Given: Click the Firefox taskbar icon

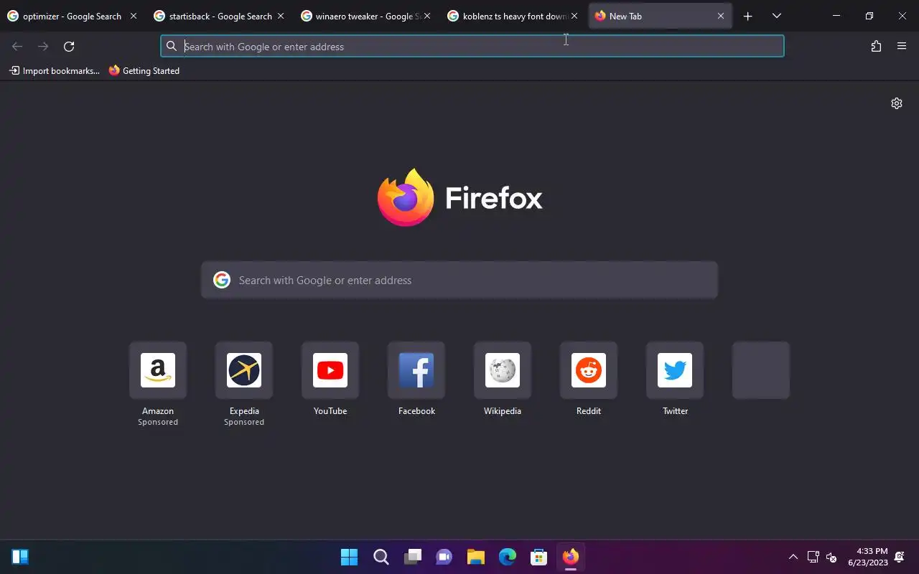Looking at the screenshot, I should [x=571, y=557].
